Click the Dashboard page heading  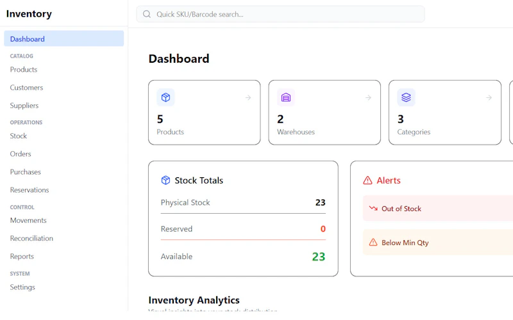pyautogui.click(x=179, y=58)
